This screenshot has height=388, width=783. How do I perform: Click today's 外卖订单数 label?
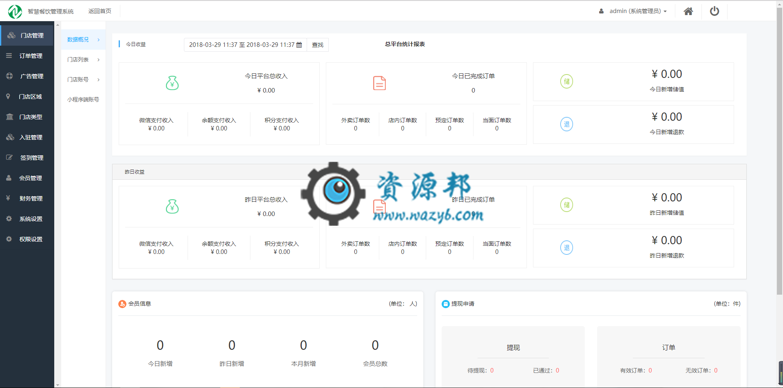tap(356, 120)
